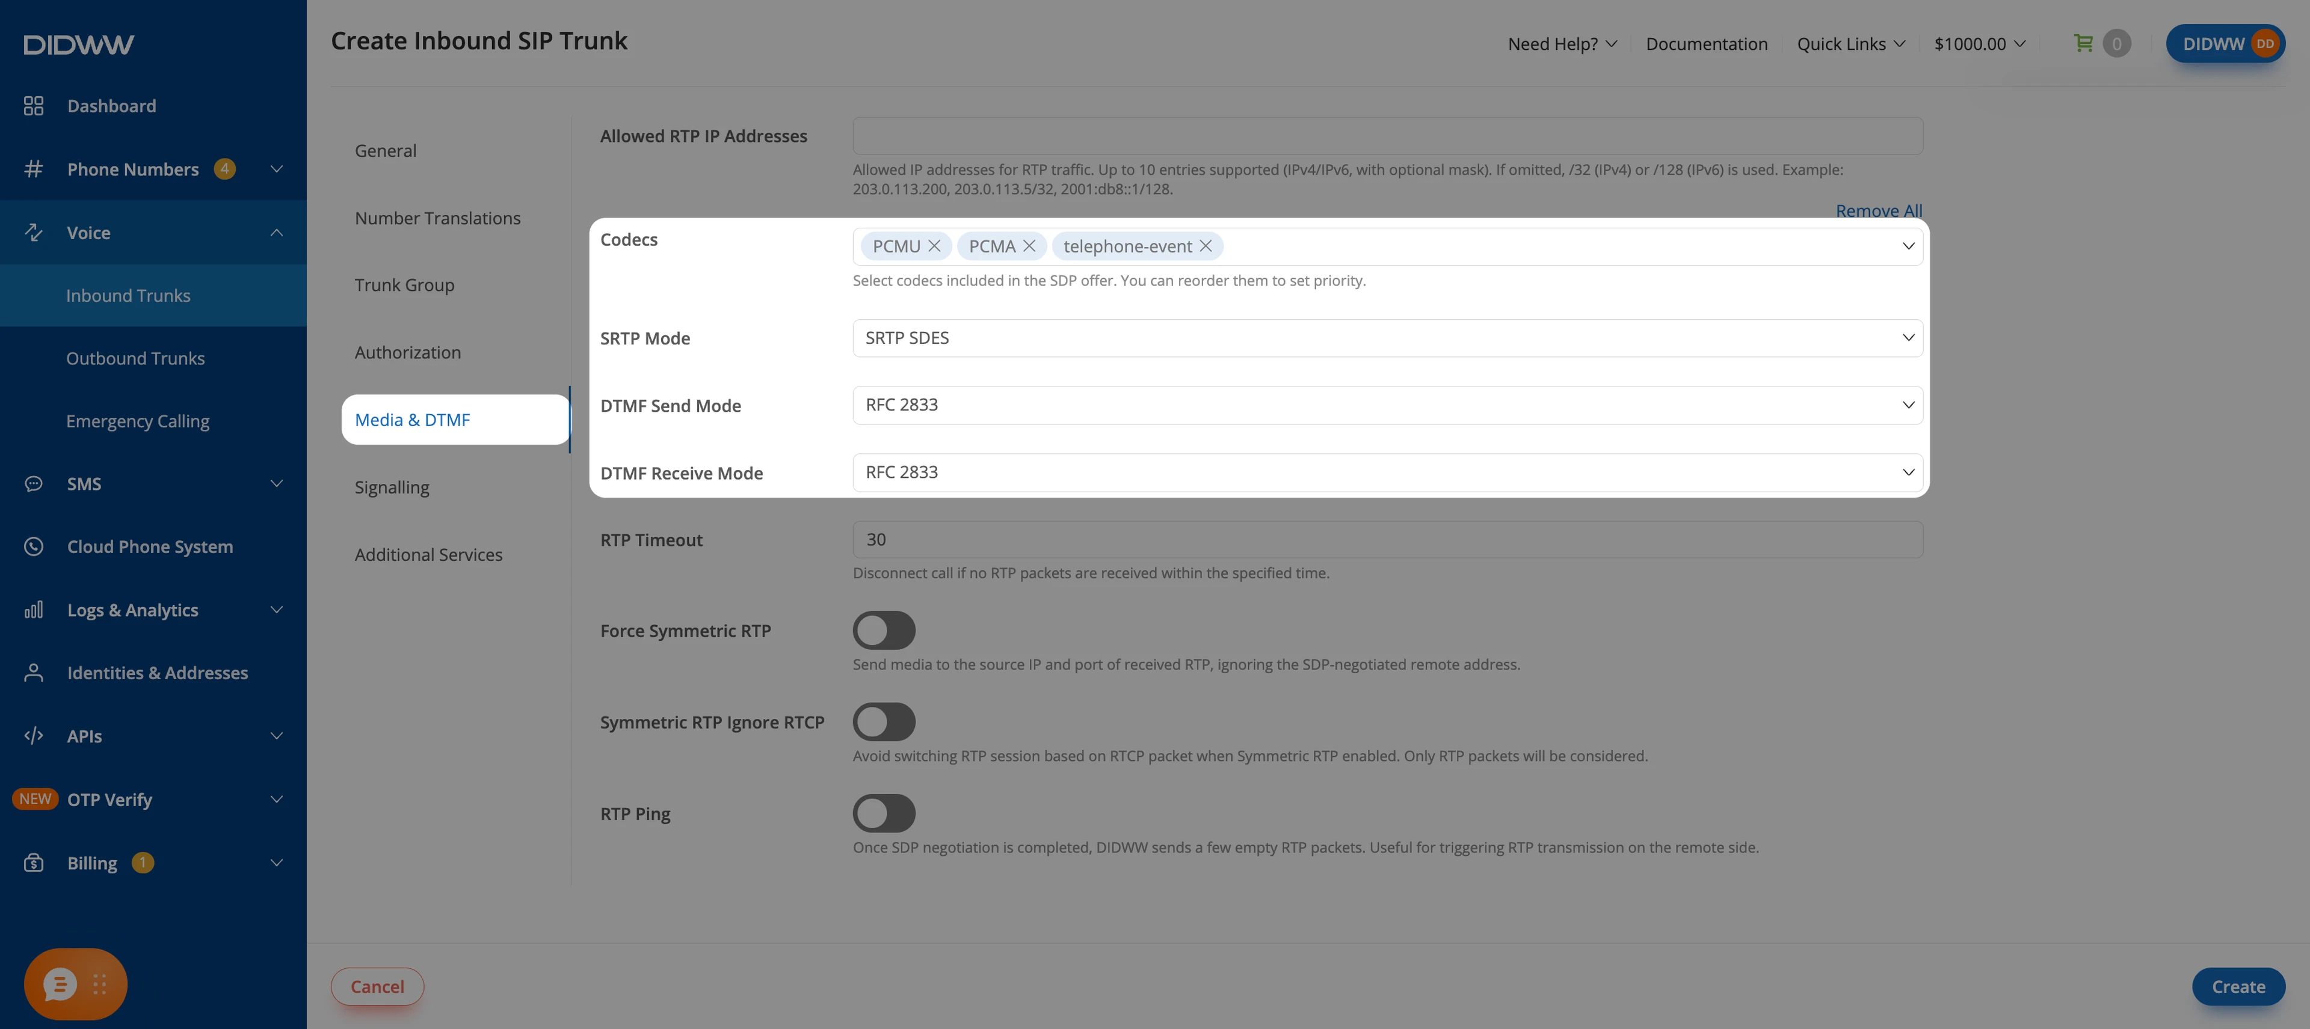Click the Cloud Phone System icon
This screenshot has width=2310, height=1029.
[x=33, y=547]
